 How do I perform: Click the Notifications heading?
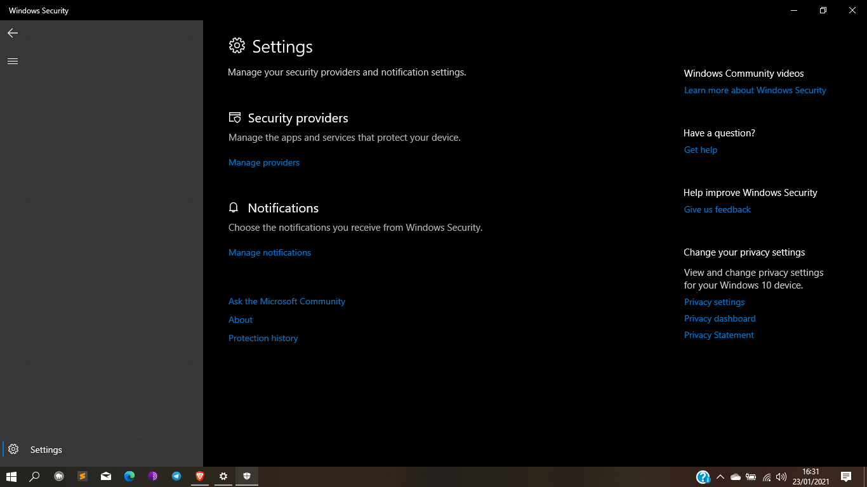(283, 208)
